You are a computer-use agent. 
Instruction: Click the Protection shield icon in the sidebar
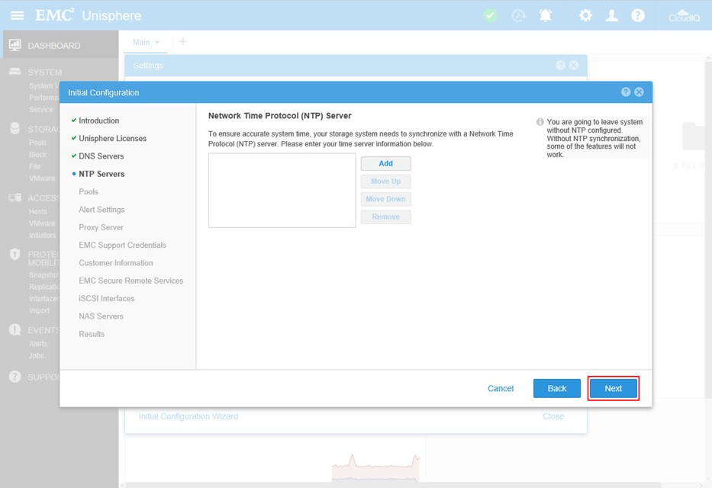click(x=15, y=254)
